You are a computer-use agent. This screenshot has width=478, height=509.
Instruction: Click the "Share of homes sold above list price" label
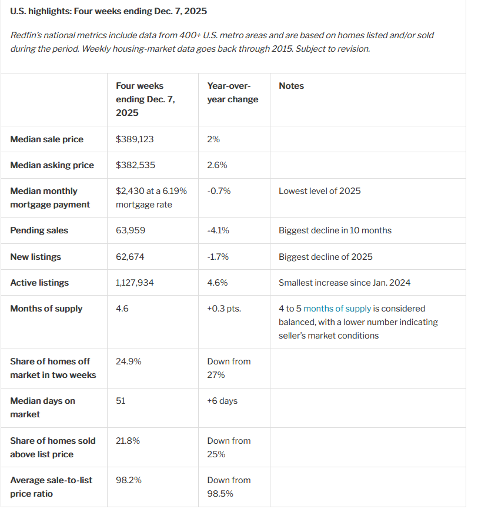53,447
